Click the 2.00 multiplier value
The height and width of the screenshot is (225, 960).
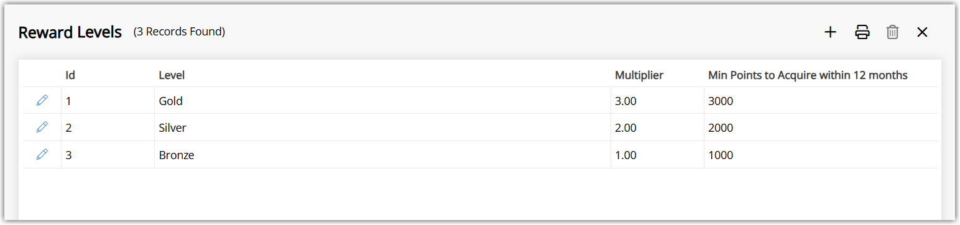[625, 128]
